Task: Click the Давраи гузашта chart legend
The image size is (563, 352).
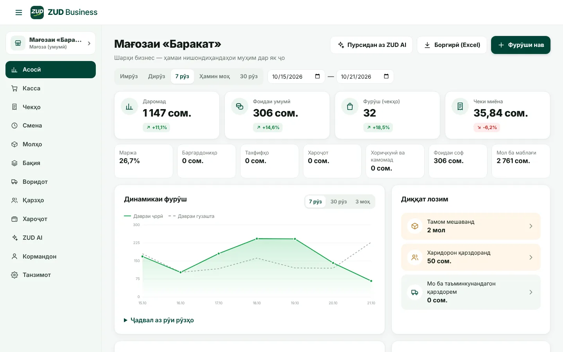Action: coord(191,216)
